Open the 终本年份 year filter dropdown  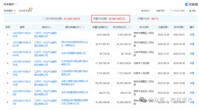146,11
